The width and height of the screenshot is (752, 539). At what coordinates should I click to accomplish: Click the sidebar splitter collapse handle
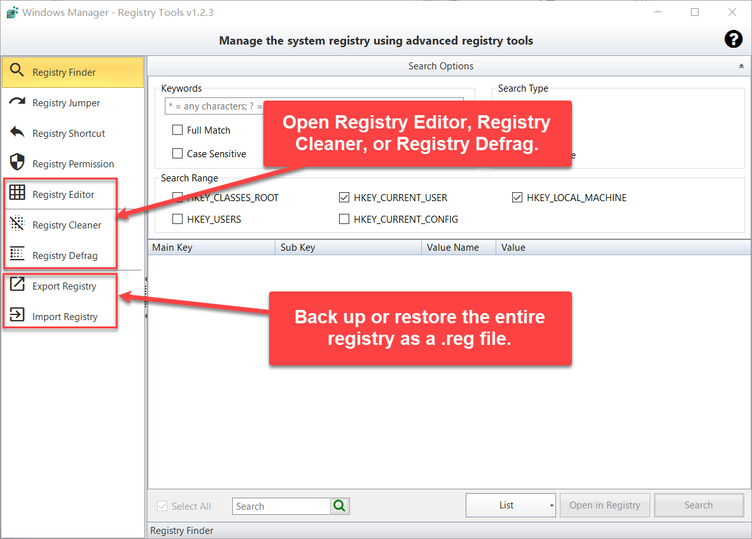coord(145,297)
